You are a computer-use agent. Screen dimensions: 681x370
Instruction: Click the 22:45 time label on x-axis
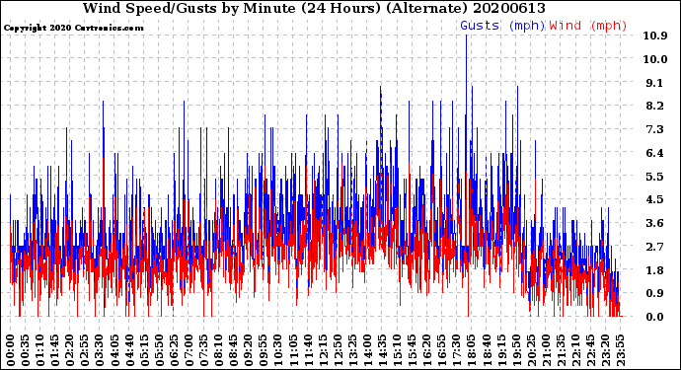(590, 350)
